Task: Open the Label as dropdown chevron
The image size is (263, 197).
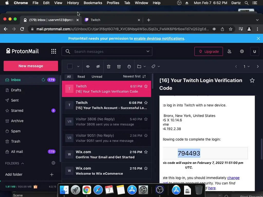Action: [x=159, y=66]
